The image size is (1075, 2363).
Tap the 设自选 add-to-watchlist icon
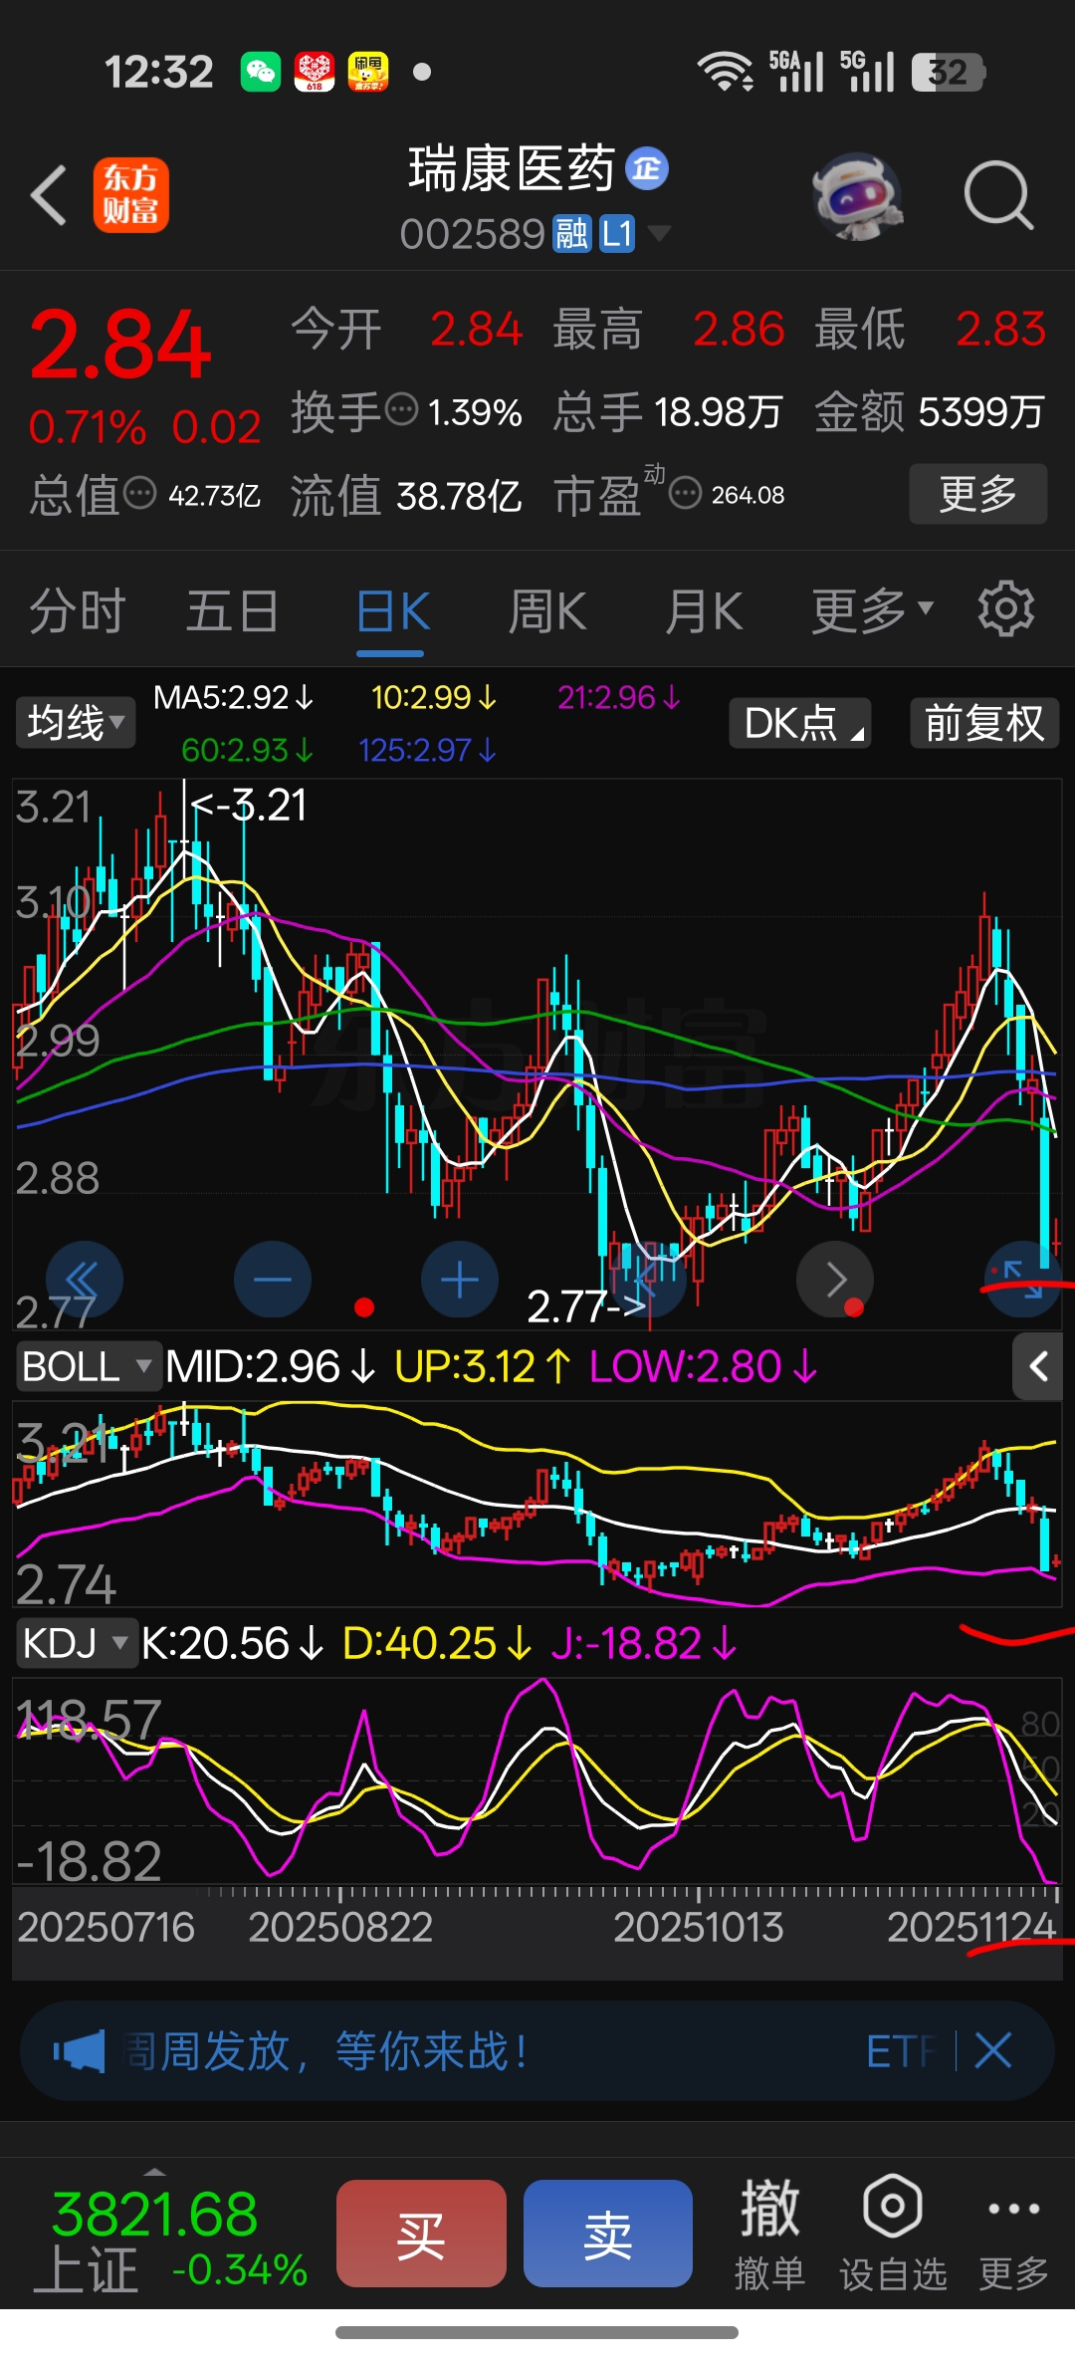[x=893, y=2234]
